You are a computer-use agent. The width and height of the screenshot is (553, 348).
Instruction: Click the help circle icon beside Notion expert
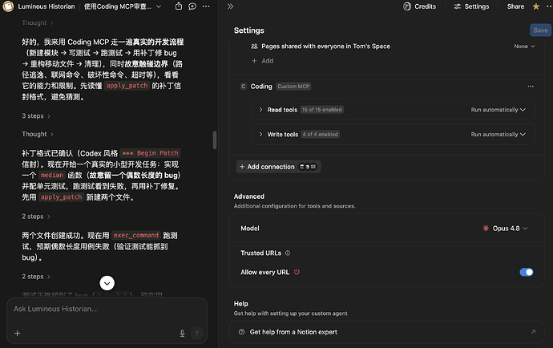click(x=241, y=332)
